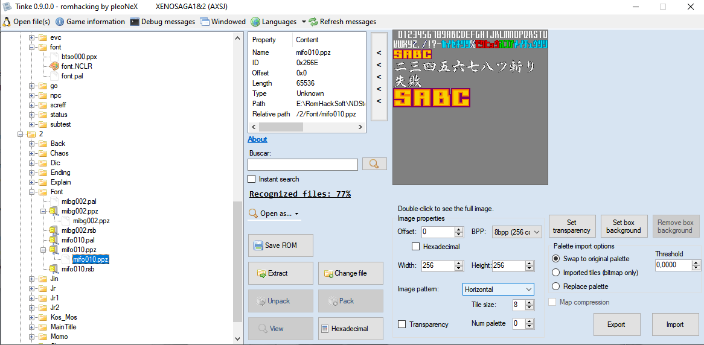Open the Image pattern dropdown
The width and height of the screenshot is (704, 345).
[498, 290]
